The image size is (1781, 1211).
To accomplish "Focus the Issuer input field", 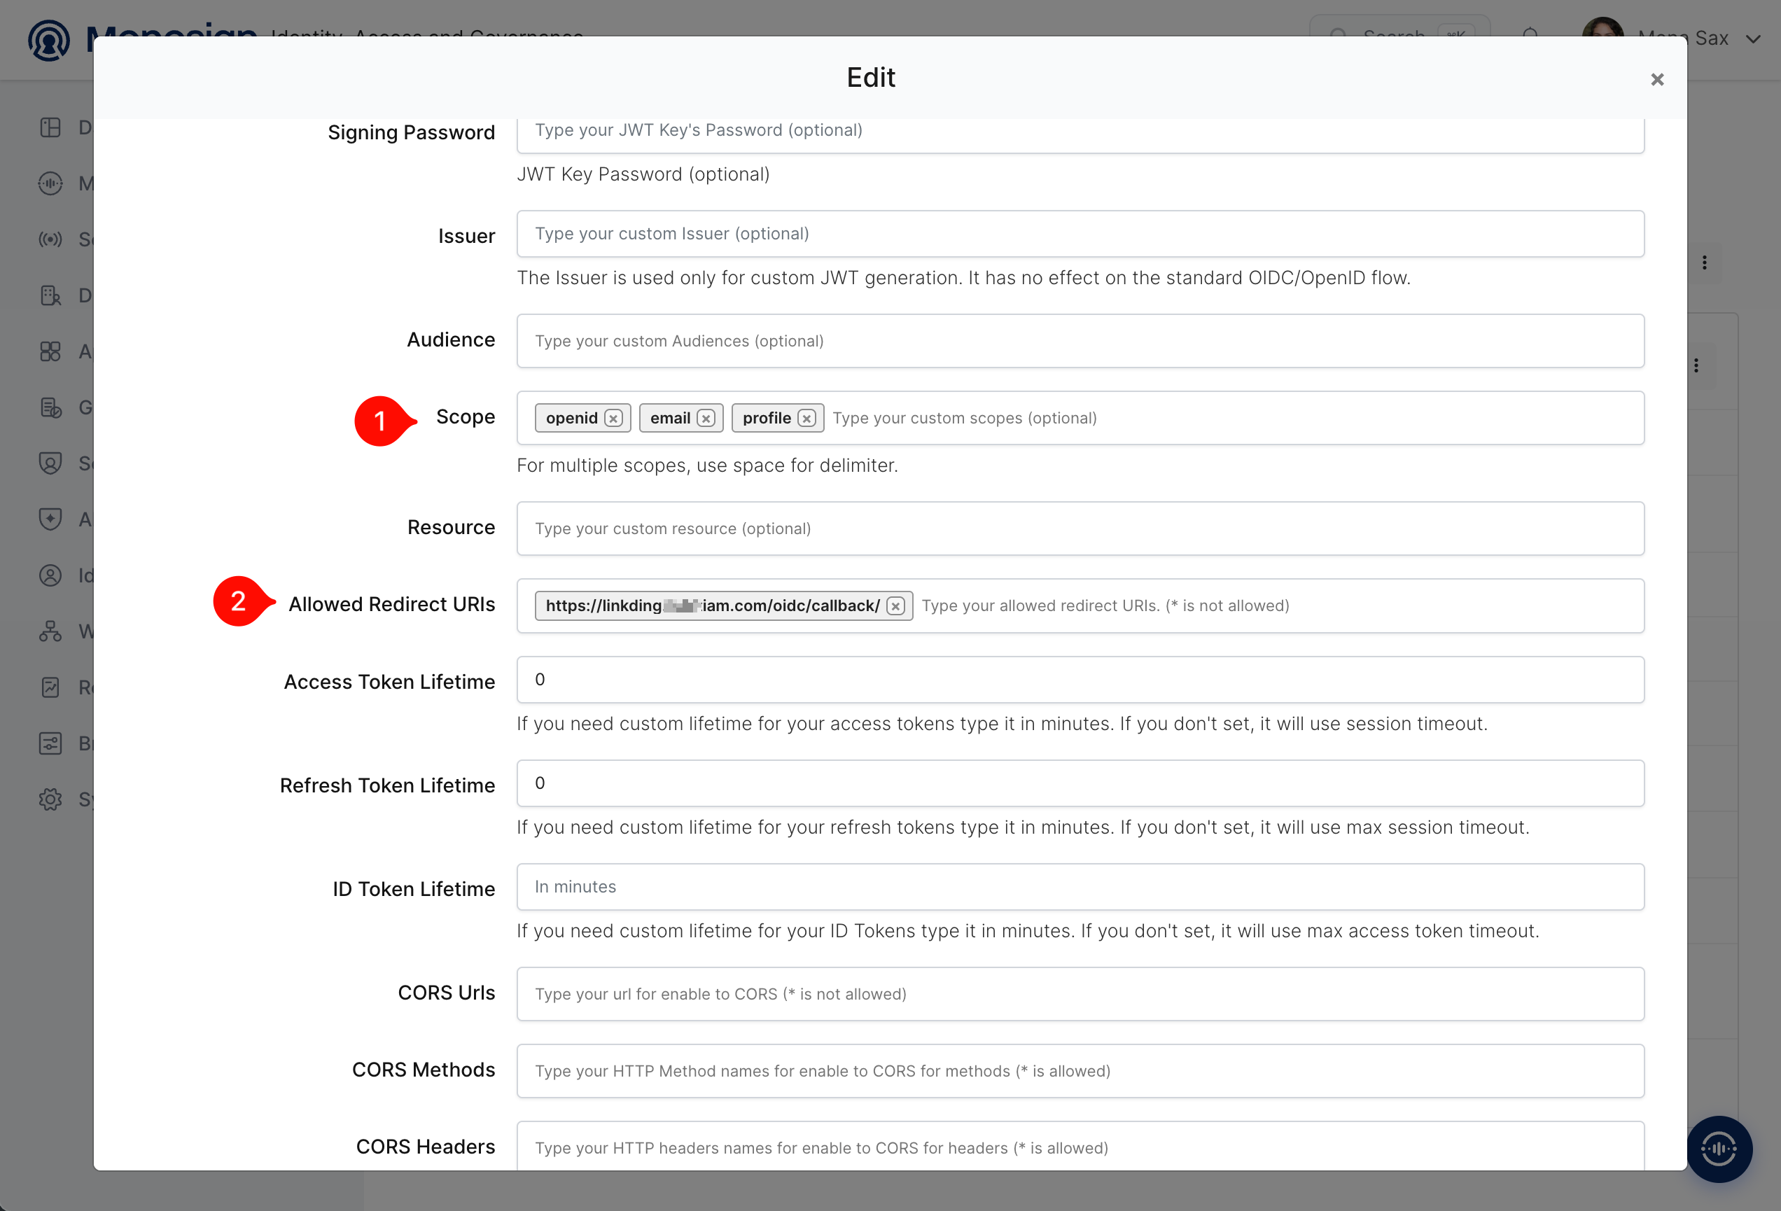I will coord(1080,234).
